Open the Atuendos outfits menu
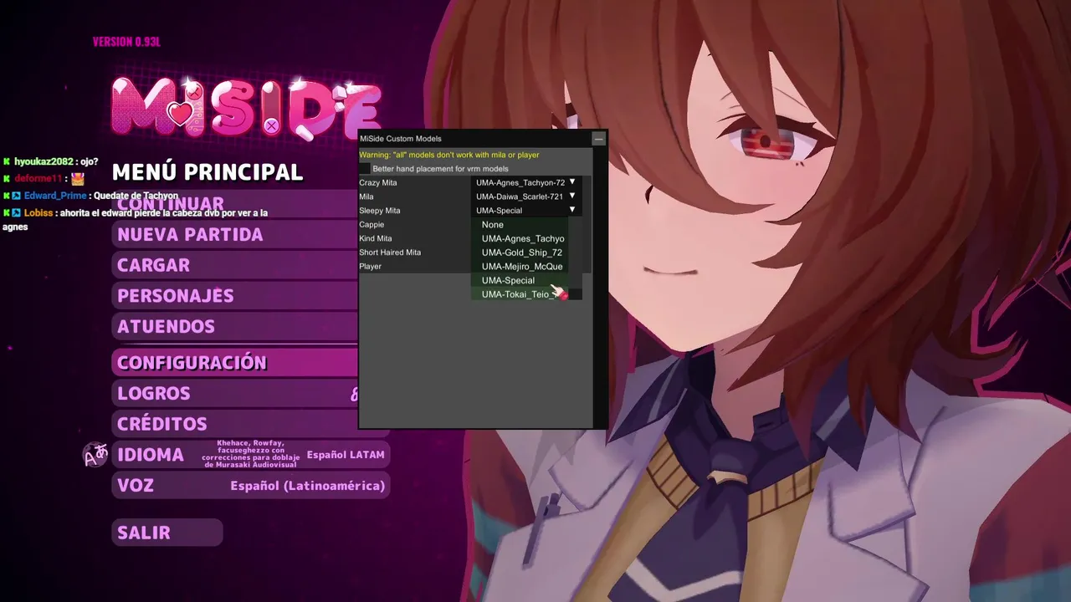The width and height of the screenshot is (1071, 602). point(234,327)
